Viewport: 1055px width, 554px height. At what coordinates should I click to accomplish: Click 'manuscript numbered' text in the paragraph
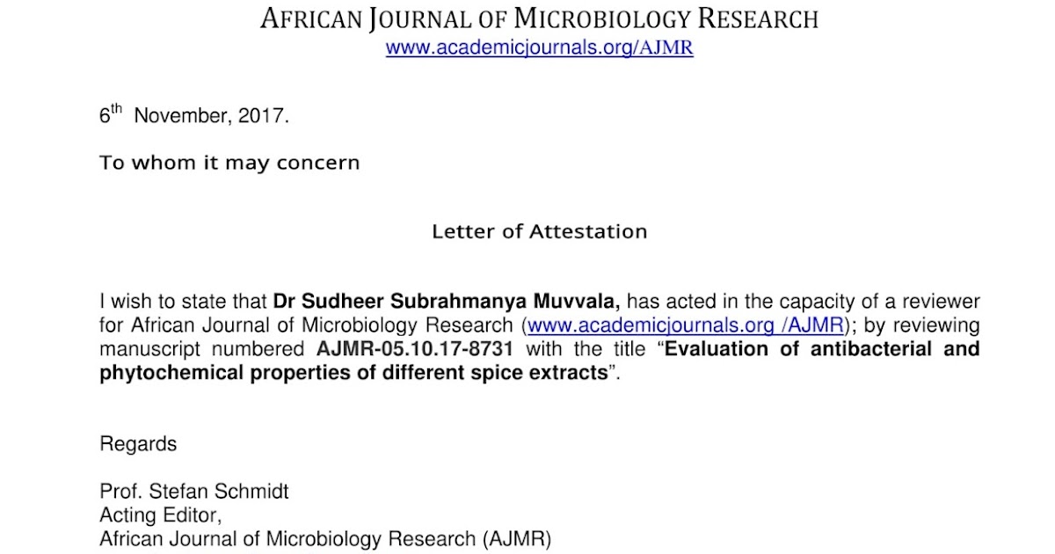pyautogui.click(x=201, y=349)
